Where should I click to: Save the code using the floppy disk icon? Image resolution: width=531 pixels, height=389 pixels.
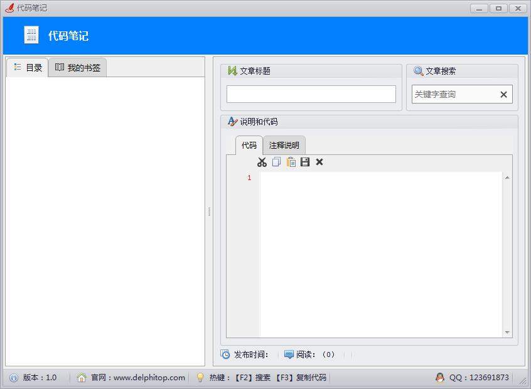(305, 162)
